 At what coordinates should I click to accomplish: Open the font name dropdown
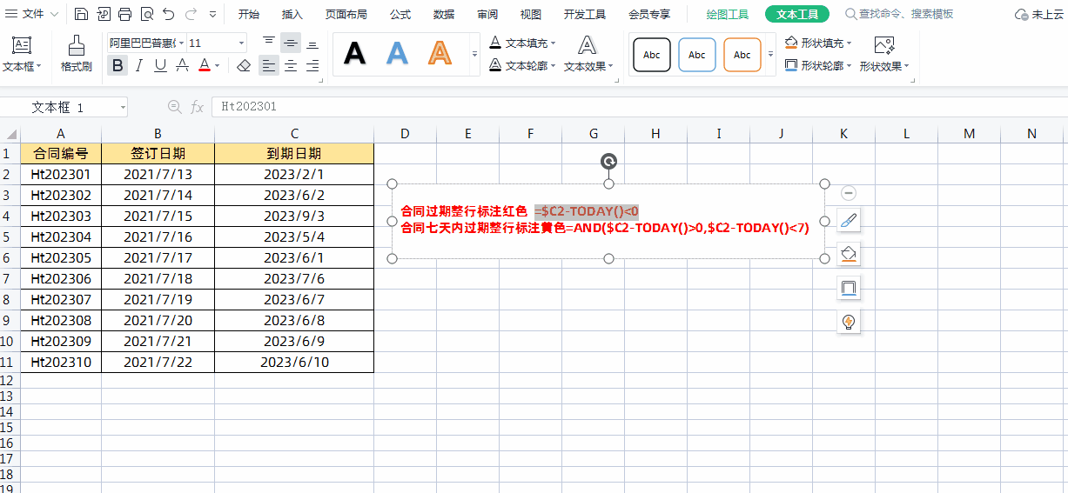tap(181, 43)
